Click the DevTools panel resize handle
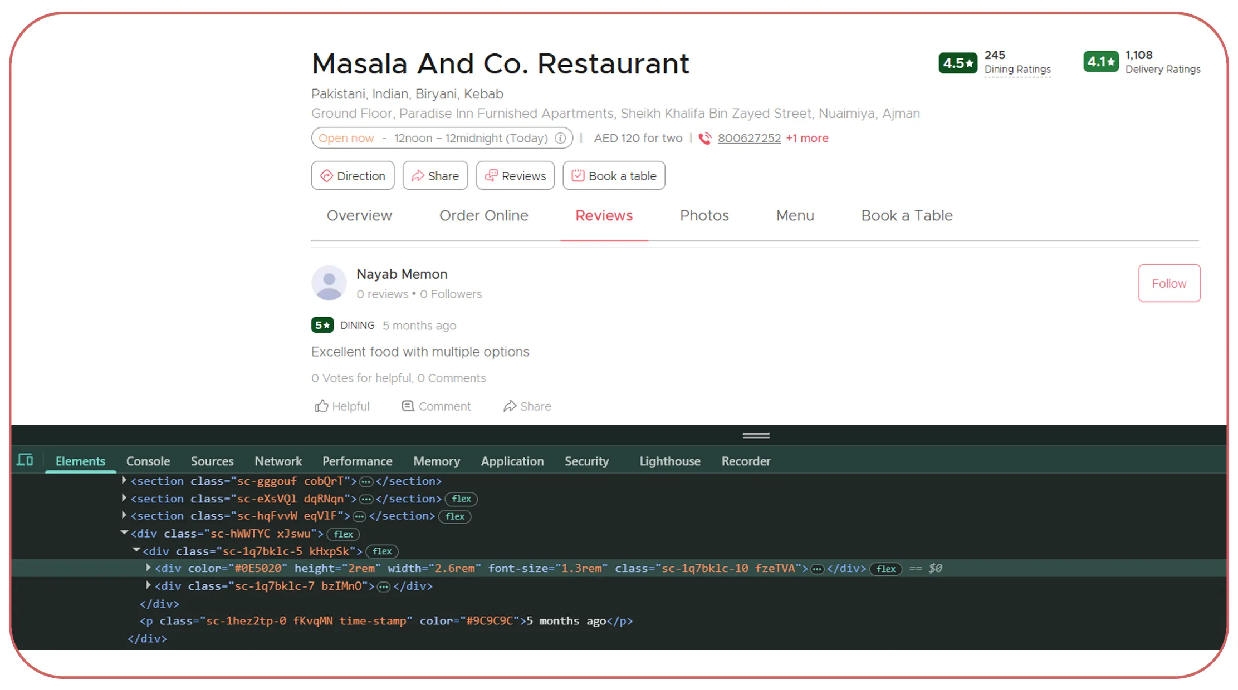Image resolution: width=1238 pixels, height=690 pixels. (x=756, y=436)
